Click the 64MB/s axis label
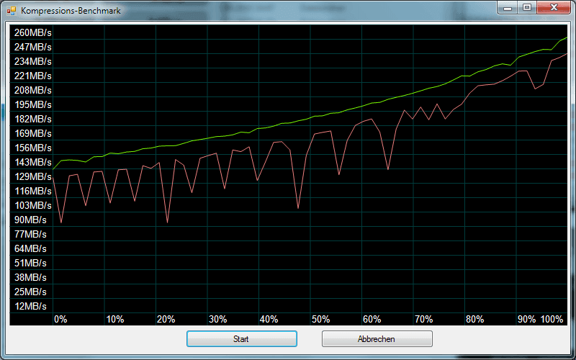 point(30,249)
